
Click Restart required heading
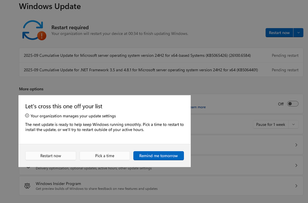pyautogui.click(x=70, y=27)
